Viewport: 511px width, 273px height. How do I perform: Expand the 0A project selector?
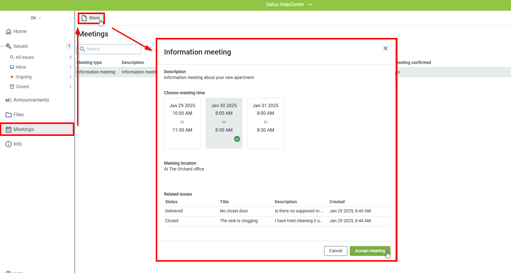point(35,18)
